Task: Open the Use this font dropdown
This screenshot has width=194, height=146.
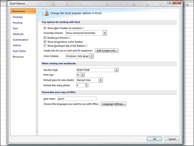Action: coord(116,70)
